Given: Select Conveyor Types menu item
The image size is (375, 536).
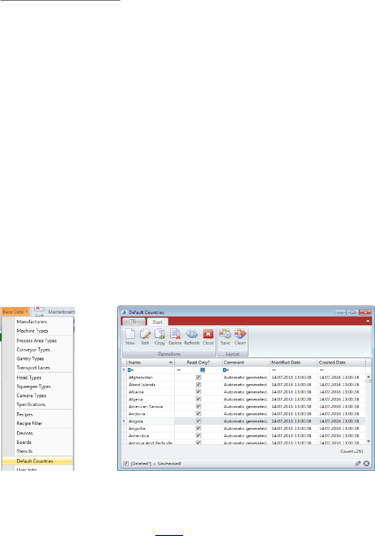Looking at the screenshot, I should coord(34,350).
